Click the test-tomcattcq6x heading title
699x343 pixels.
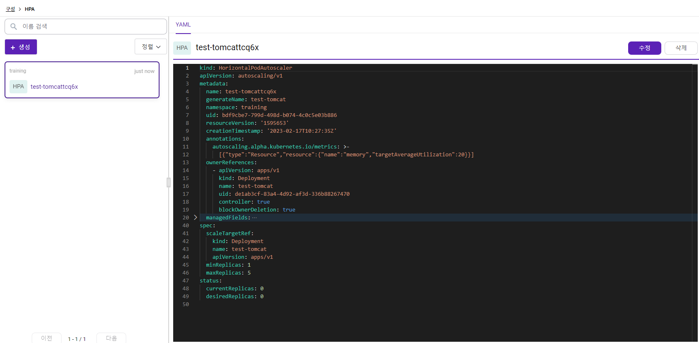click(x=227, y=47)
